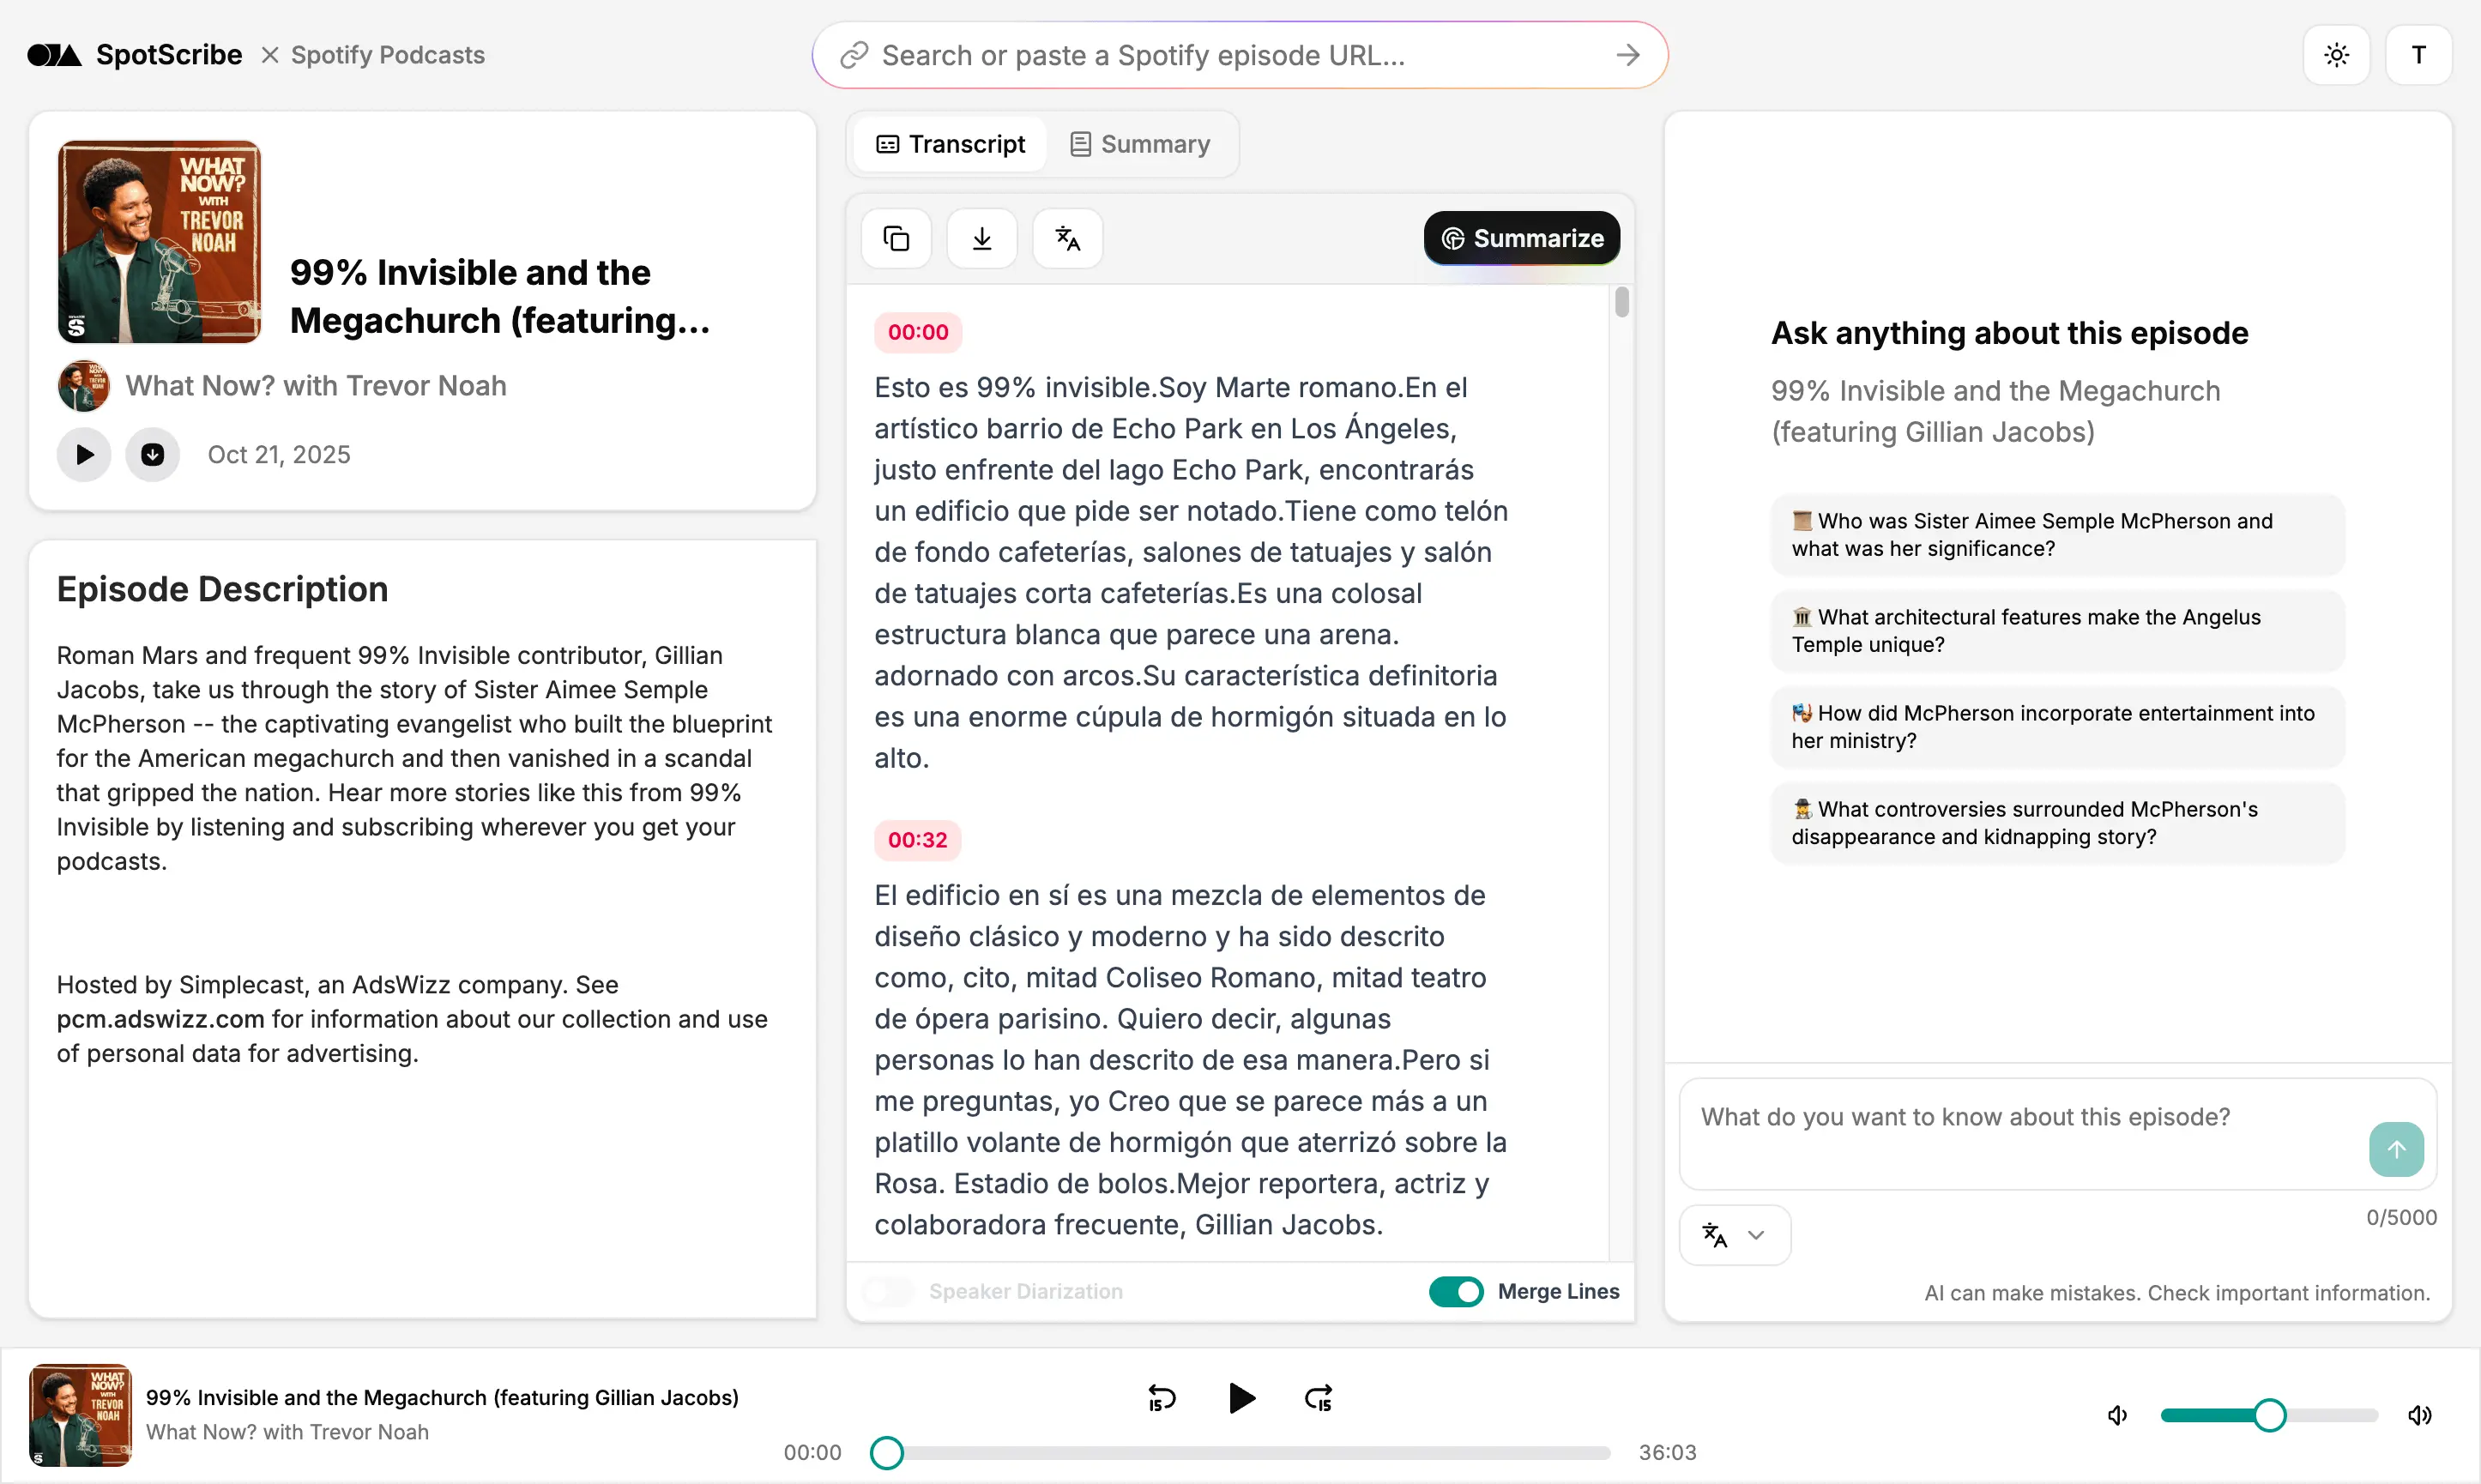The image size is (2481, 1484).
Task: Click the 36:03 duration label
Action: point(1667,1452)
